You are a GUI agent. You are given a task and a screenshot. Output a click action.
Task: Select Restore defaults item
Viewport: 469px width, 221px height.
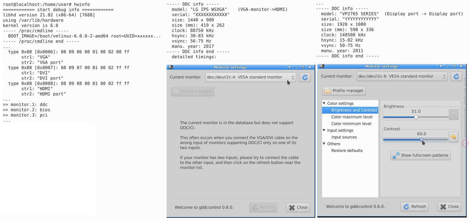[347, 150]
